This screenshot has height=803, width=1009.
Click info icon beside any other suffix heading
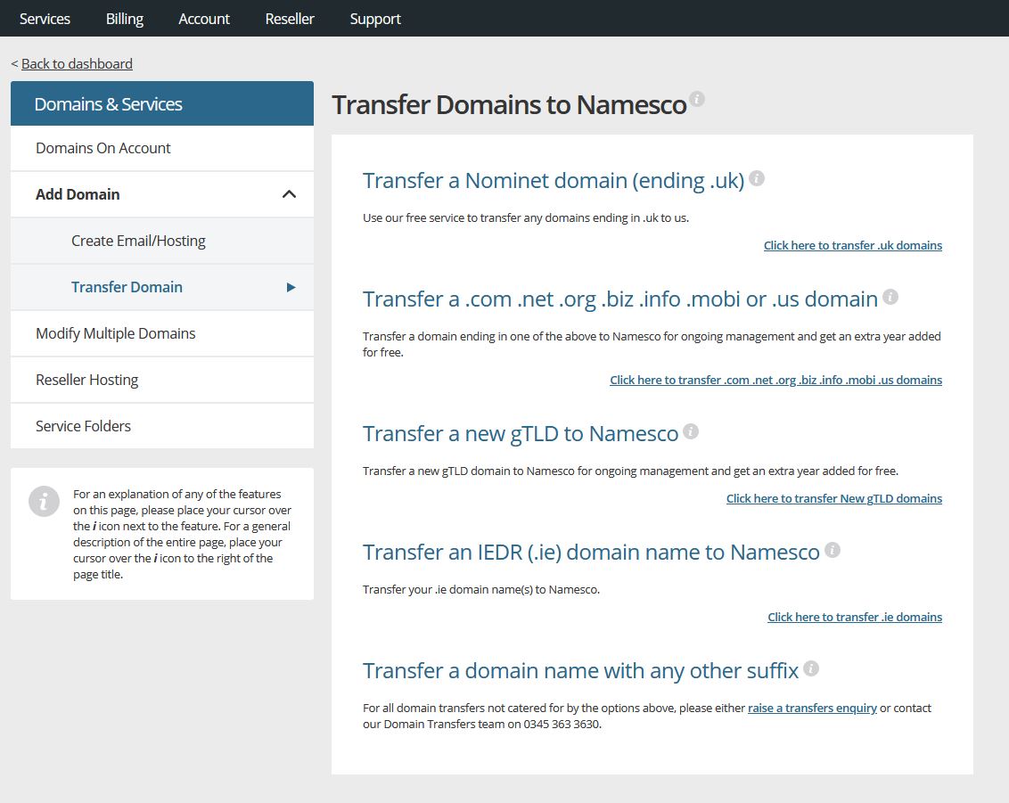[x=811, y=668]
